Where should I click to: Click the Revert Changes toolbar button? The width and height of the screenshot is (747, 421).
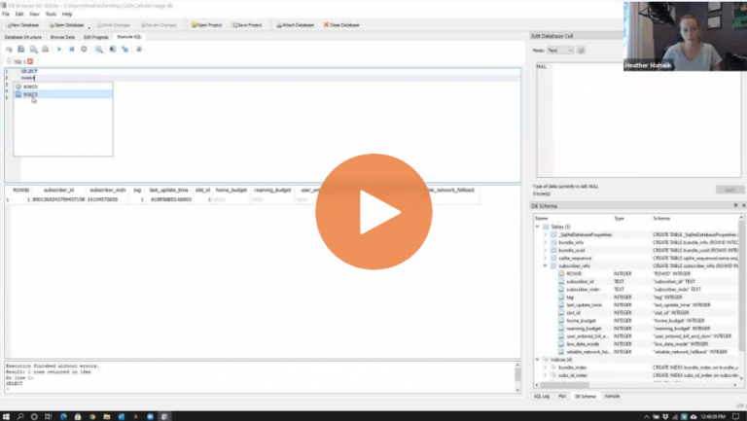[x=159, y=24]
